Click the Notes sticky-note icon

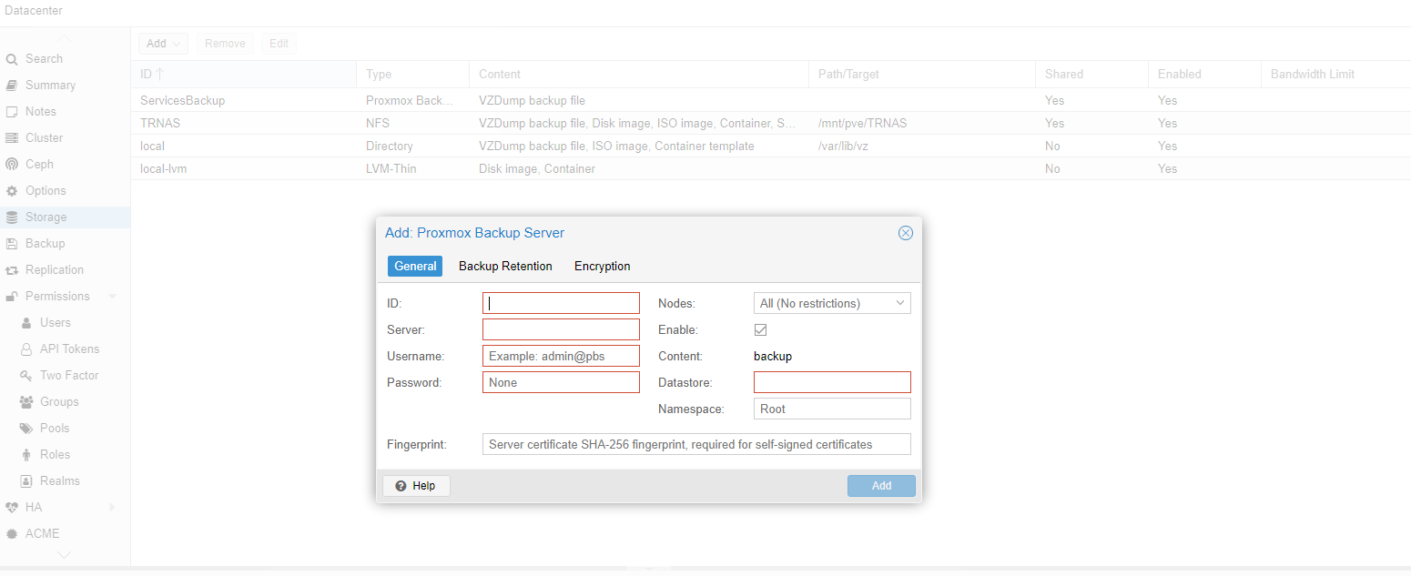point(12,112)
